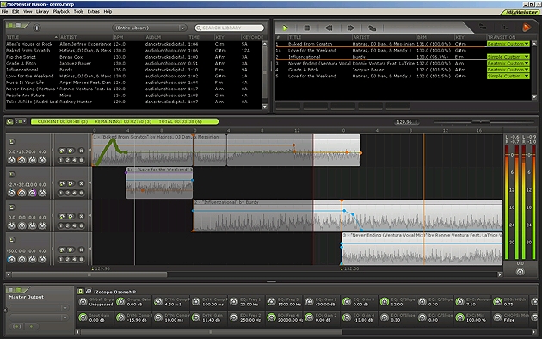Start playback with the green play button
542x339 pixels.
pos(285,28)
